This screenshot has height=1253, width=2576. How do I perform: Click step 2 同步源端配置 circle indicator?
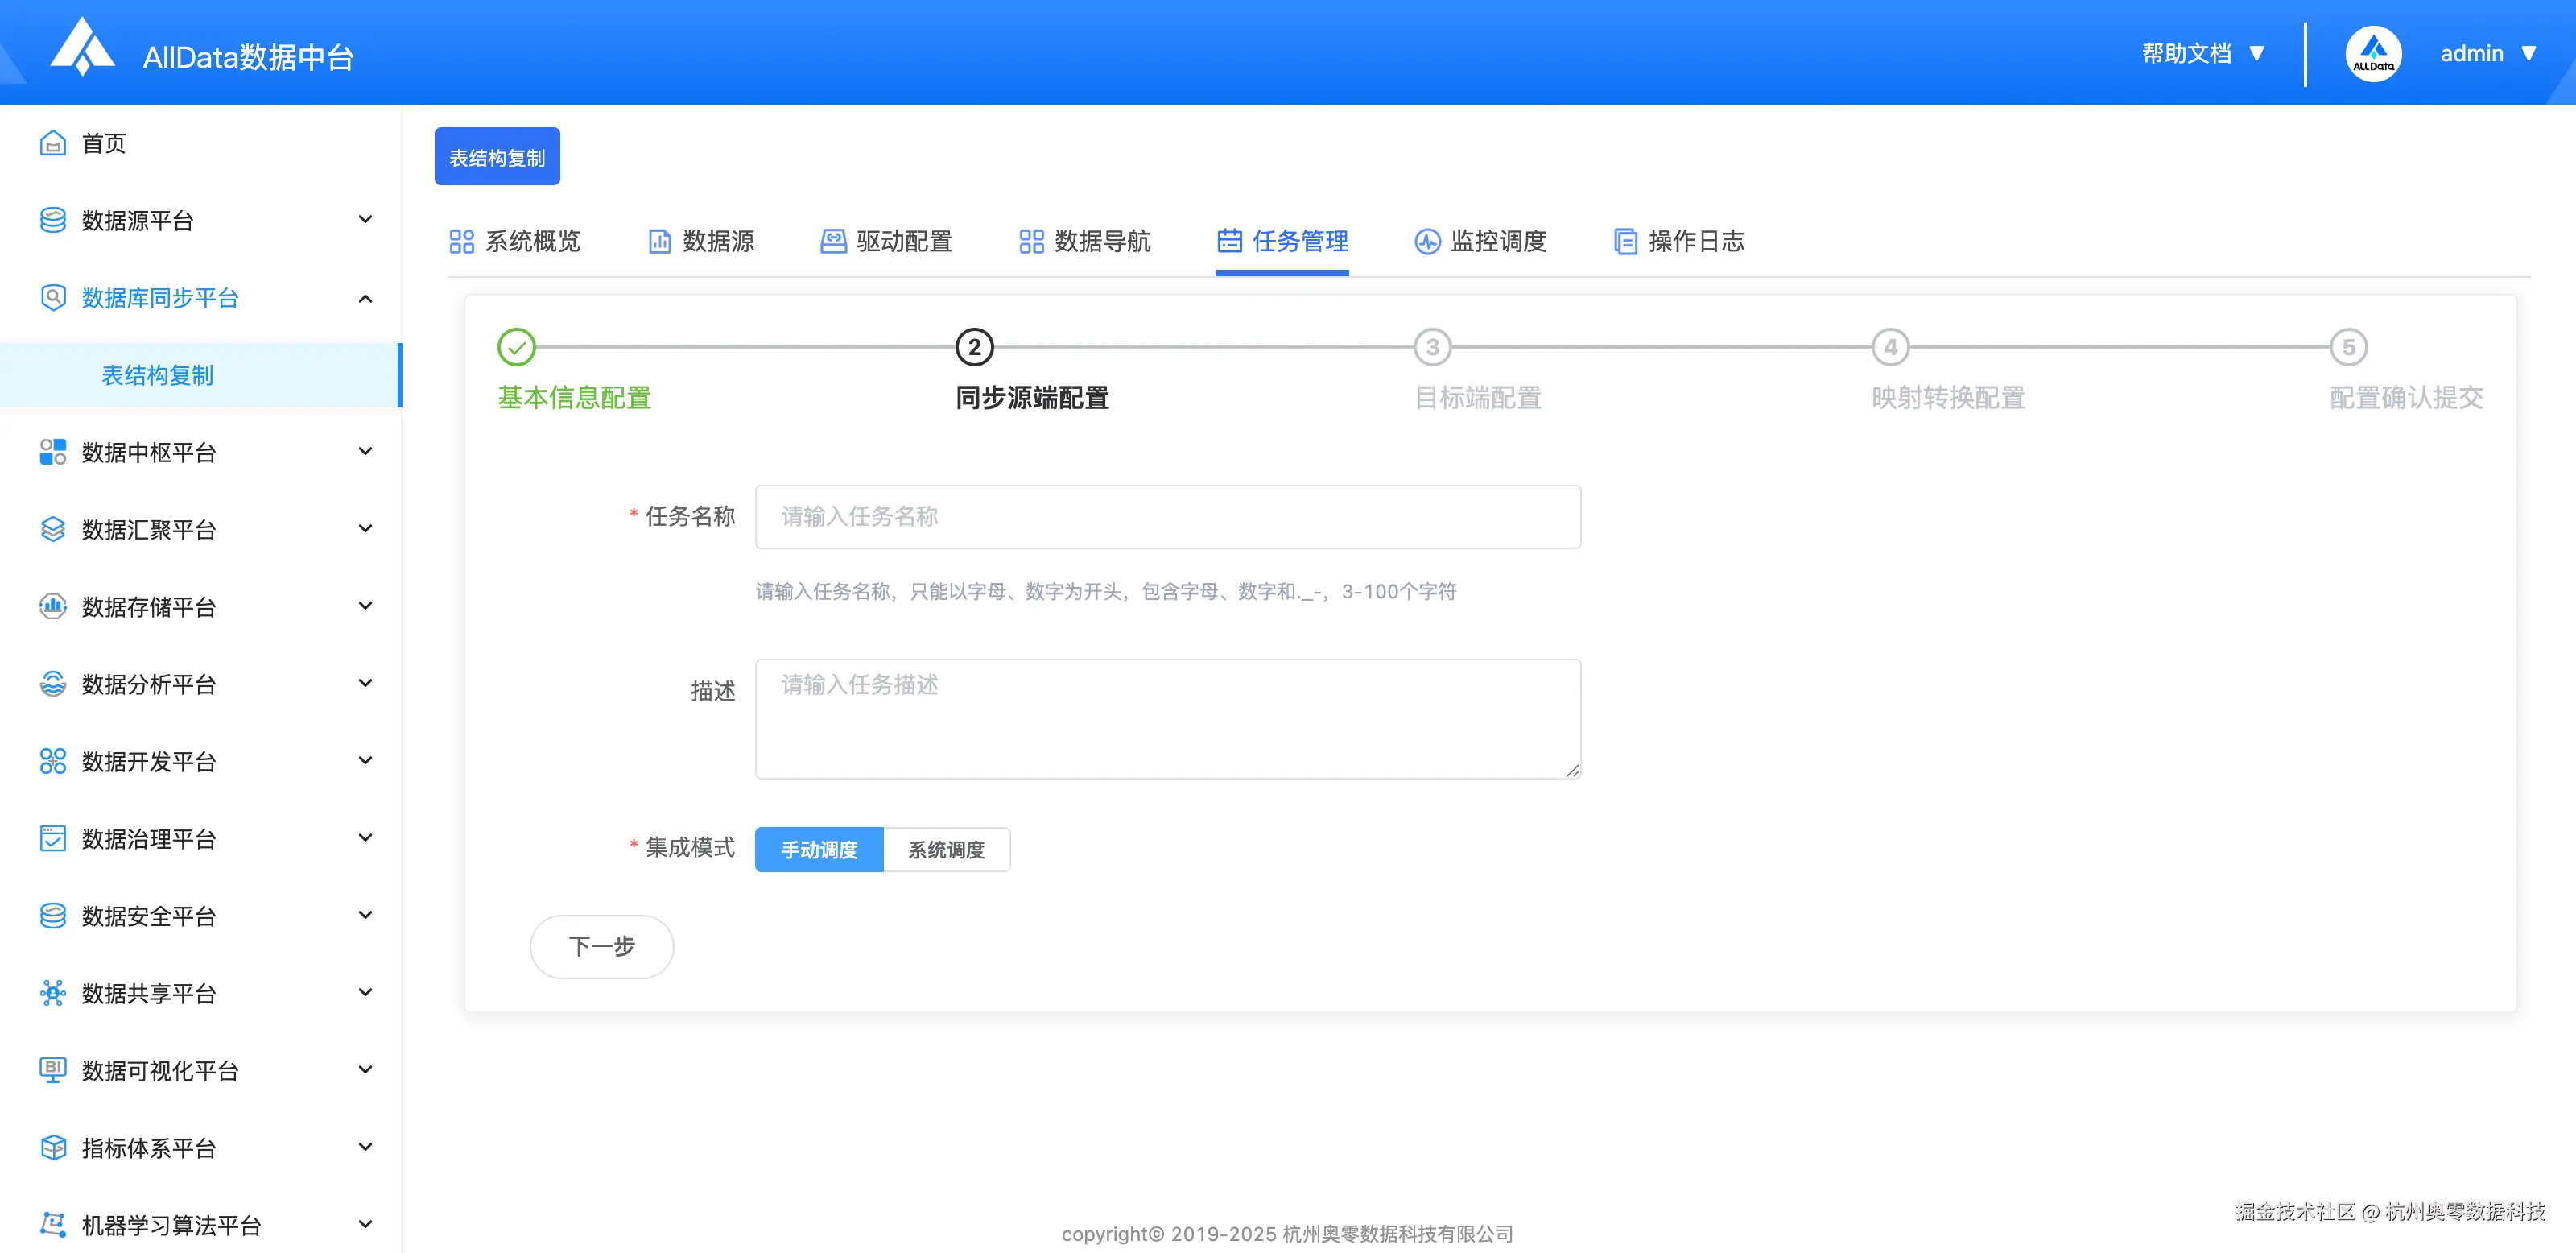pos(973,348)
